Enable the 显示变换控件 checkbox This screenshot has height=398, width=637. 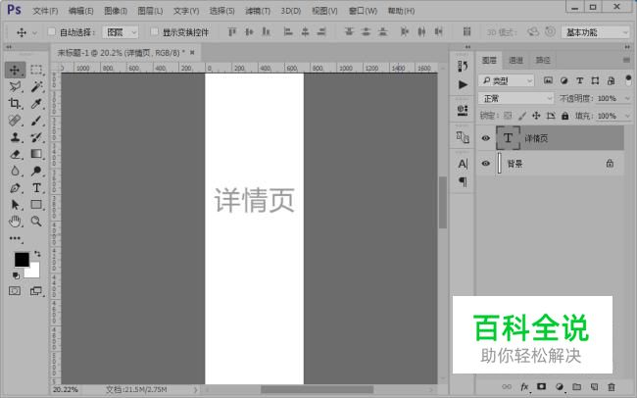tap(155, 32)
